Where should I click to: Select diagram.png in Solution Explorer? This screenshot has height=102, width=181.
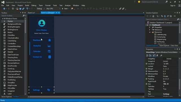coord(161,39)
